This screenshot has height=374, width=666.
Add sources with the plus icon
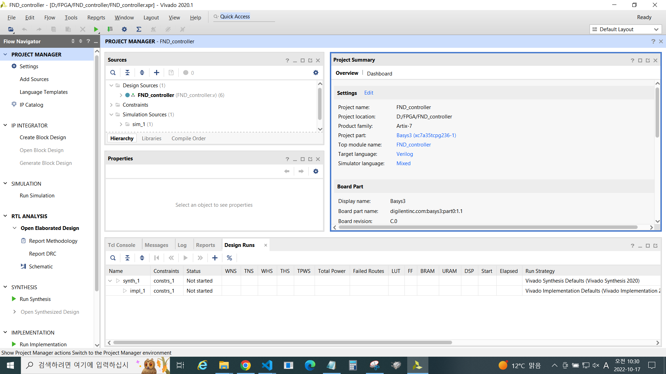pyautogui.click(x=156, y=73)
